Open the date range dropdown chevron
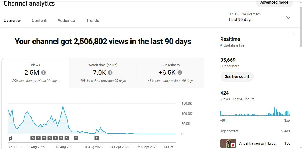 click(x=288, y=17)
